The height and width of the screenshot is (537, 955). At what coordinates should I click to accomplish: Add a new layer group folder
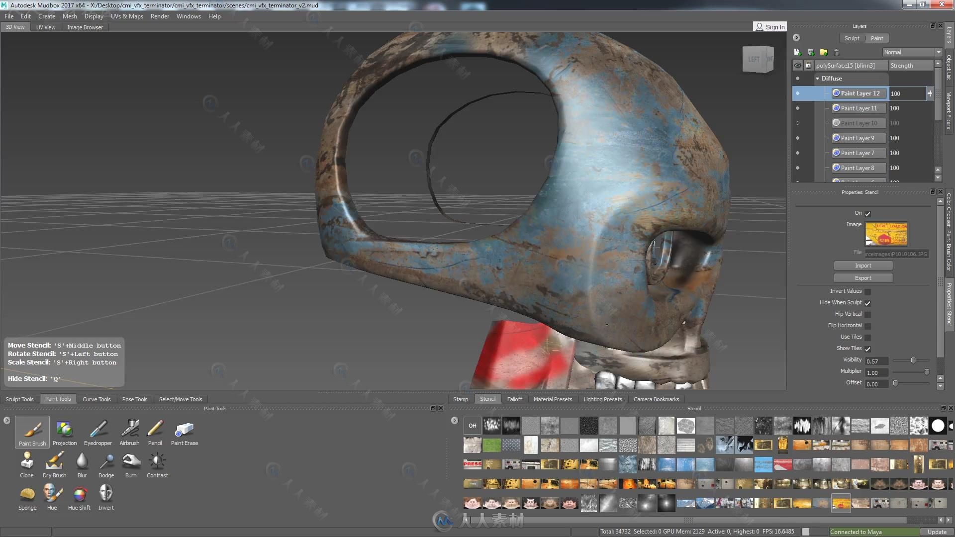[824, 52]
